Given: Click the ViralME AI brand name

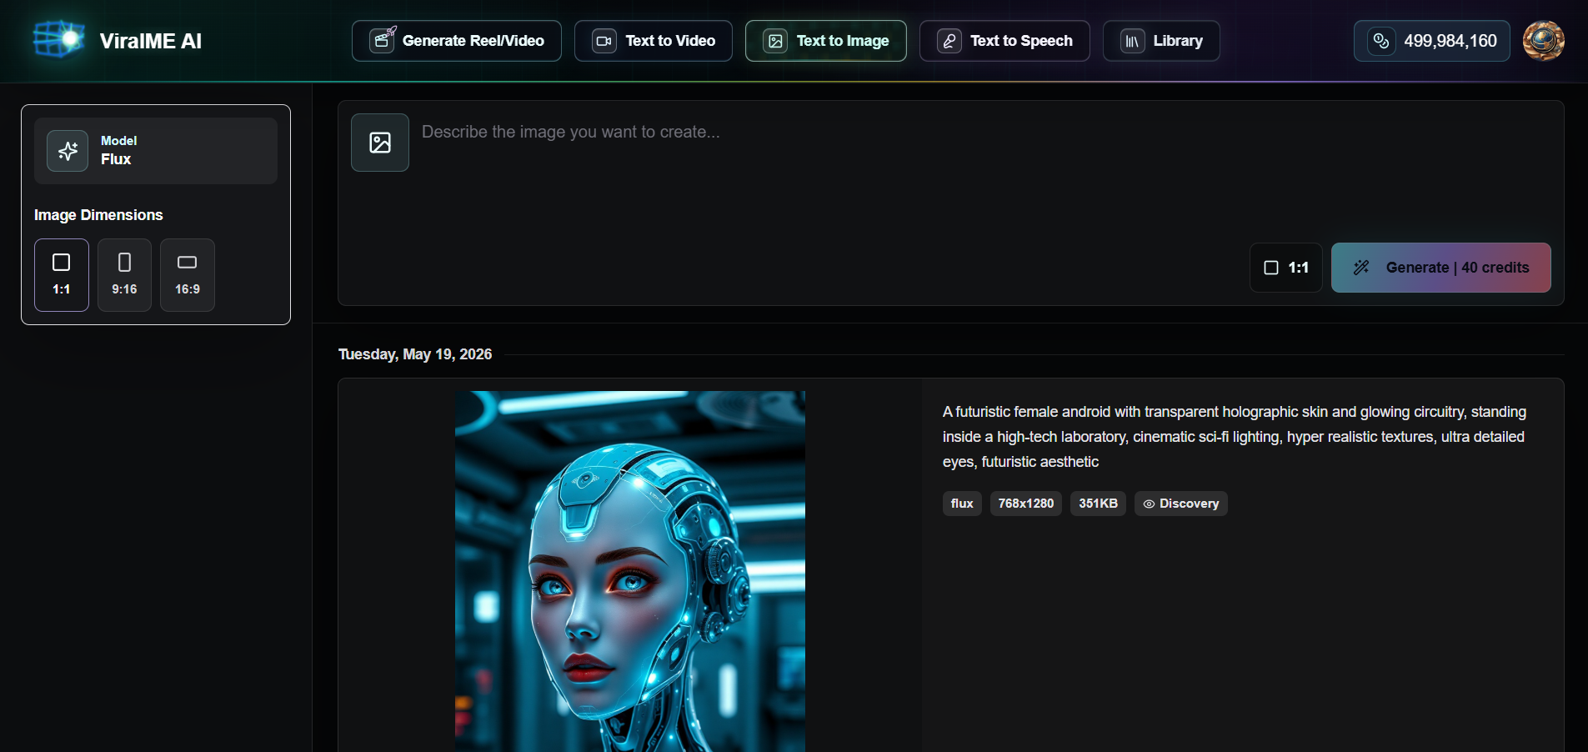Looking at the screenshot, I should coord(151,41).
